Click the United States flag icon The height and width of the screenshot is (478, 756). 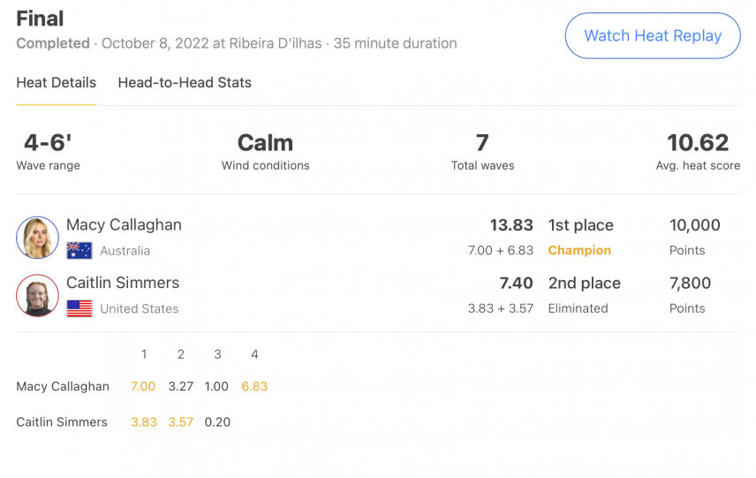tap(79, 308)
